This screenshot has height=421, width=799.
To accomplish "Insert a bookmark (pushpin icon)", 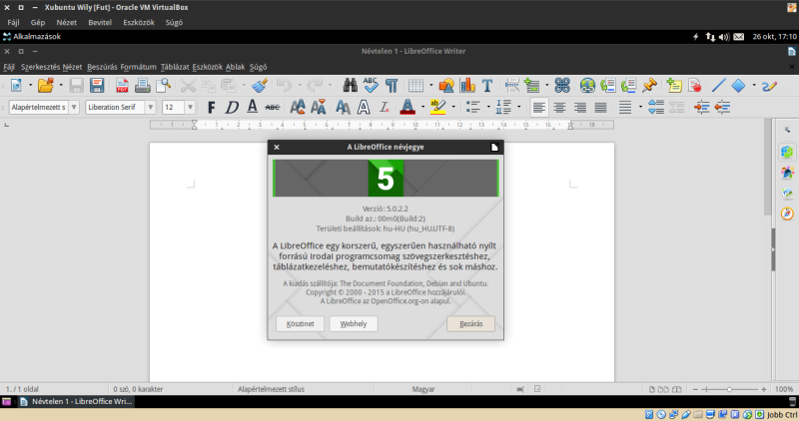I will (649, 85).
